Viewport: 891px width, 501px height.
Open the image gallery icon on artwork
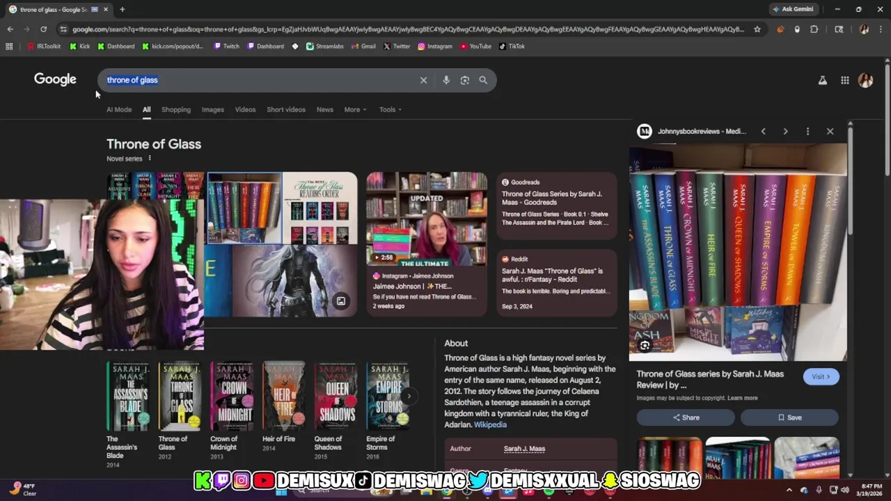click(341, 301)
